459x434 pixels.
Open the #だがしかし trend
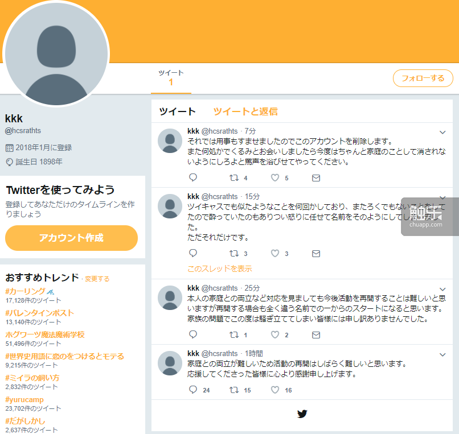(25, 421)
